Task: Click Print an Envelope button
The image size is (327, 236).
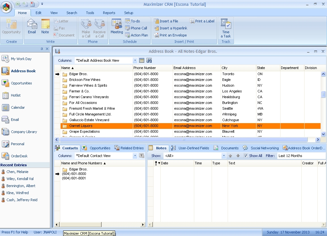Action: 170,35
